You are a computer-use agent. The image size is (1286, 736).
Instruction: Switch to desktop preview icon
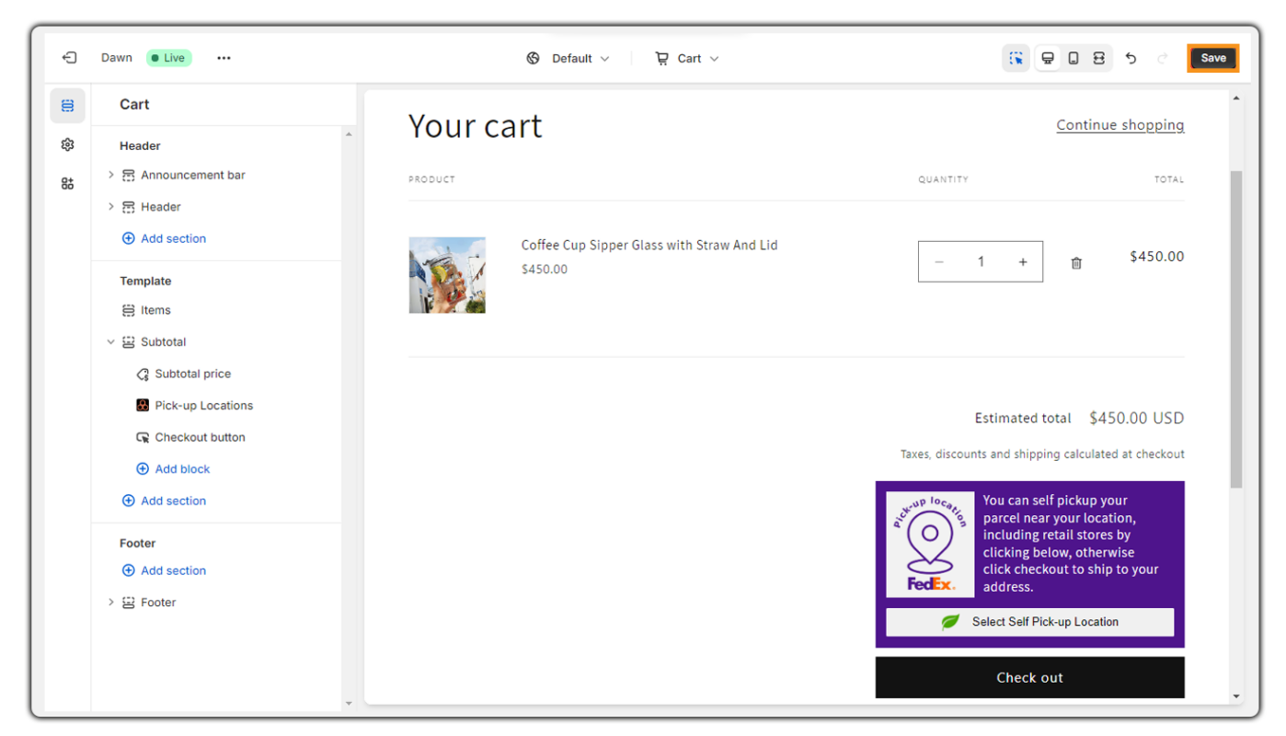click(1047, 58)
